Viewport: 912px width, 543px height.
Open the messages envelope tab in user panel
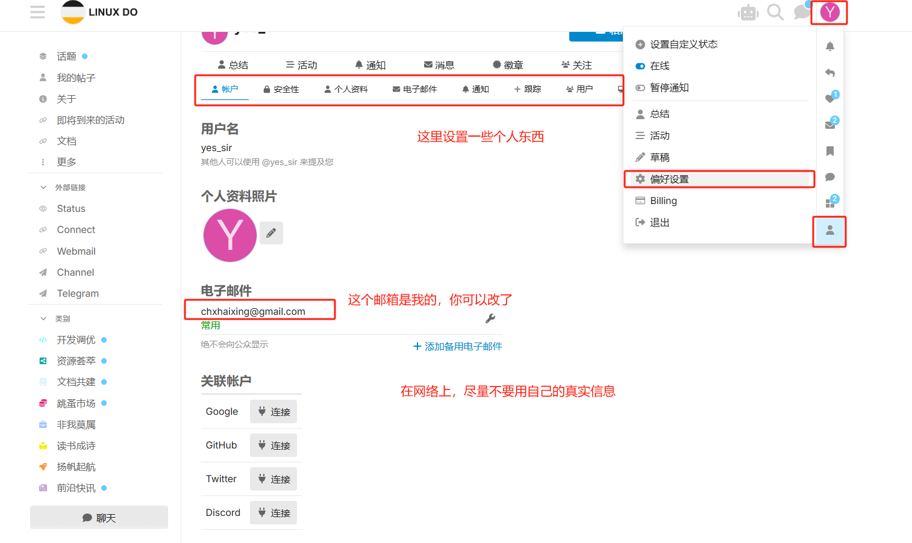829,125
